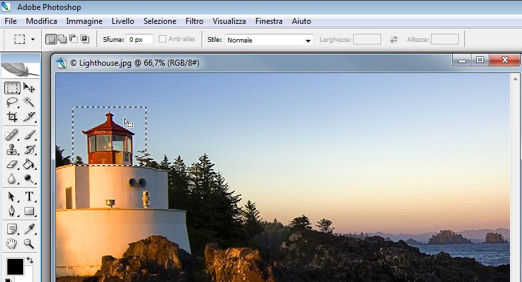This screenshot has height=282, width=522.
Task: Pick the Clone Stamp tool
Action: pos(12,149)
